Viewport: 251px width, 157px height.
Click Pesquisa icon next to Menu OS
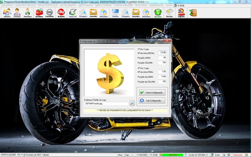83,13
